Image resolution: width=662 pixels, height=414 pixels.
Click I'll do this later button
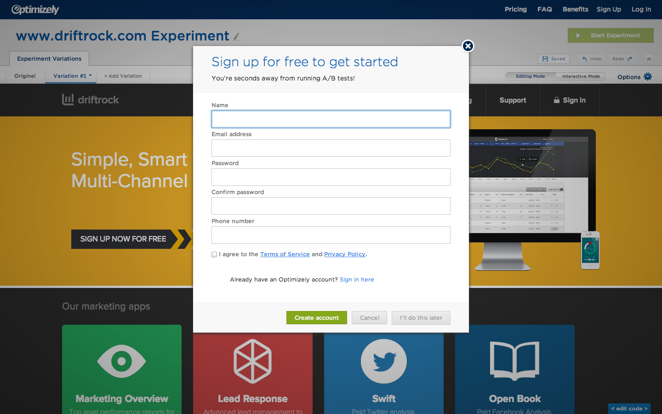421,318
